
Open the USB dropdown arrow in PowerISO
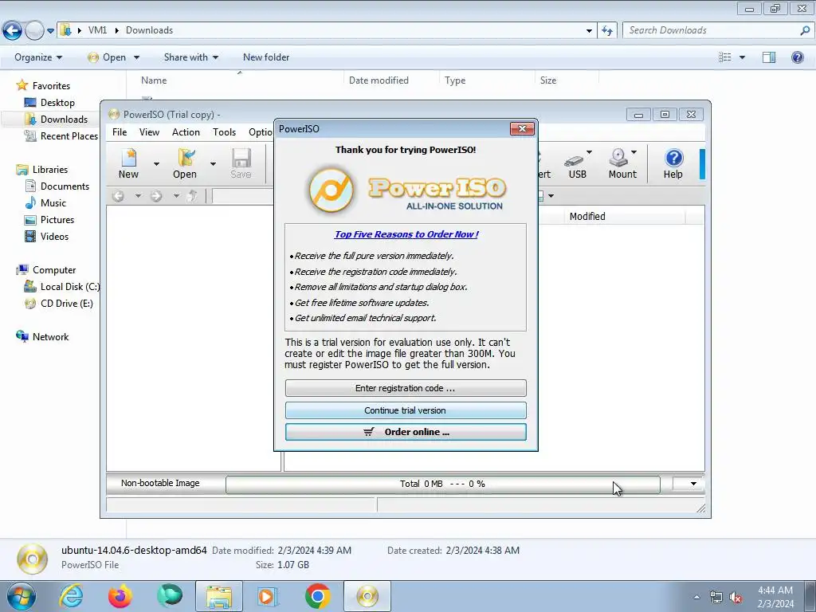click(589, 152)
